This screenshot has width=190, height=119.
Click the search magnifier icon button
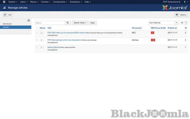68,23
